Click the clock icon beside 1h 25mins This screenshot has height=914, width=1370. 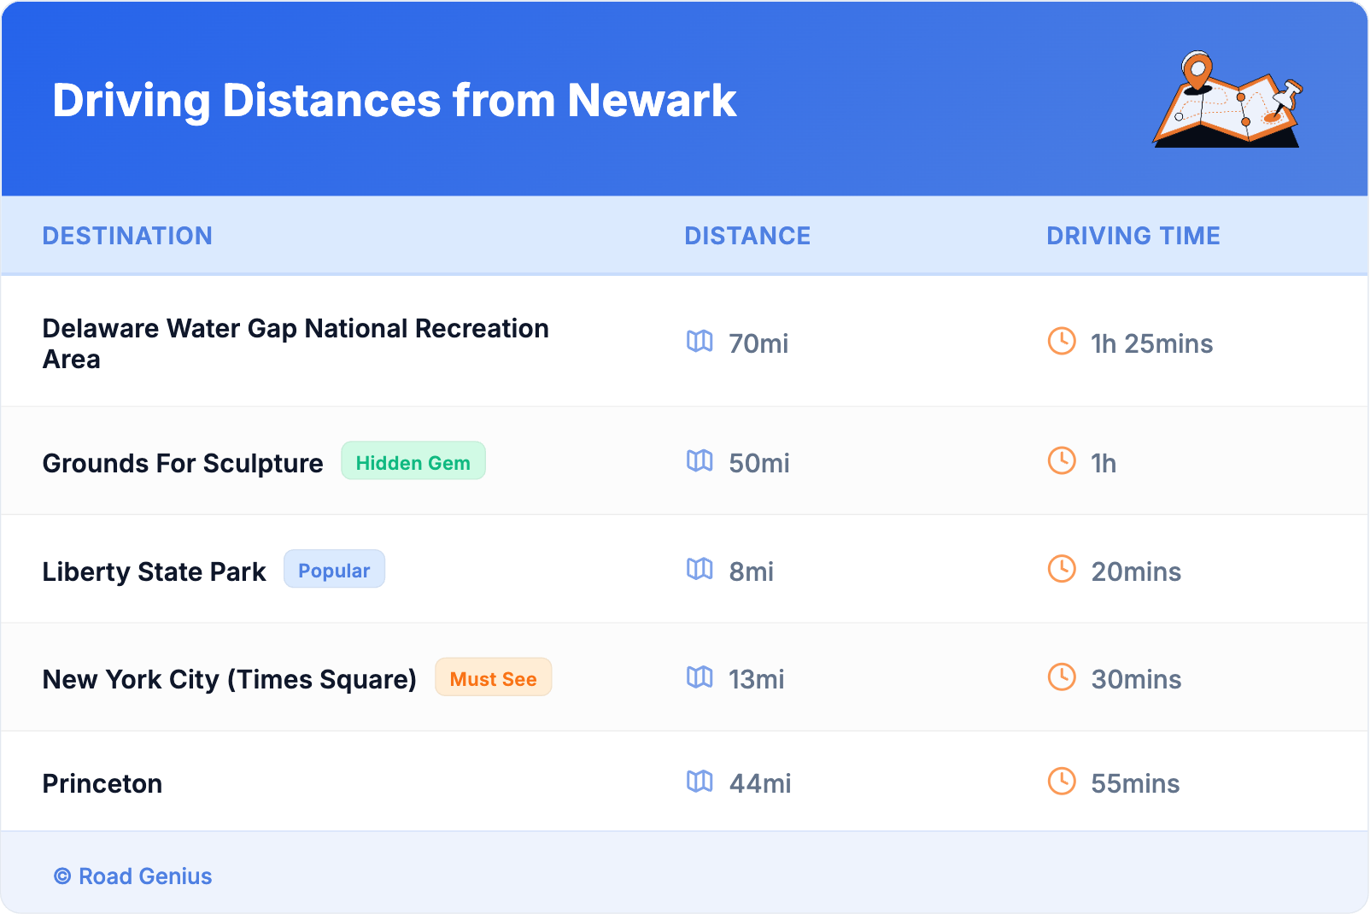[1062, 342]
